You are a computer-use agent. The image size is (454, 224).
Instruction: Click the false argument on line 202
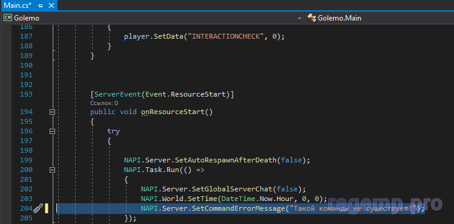[287, 189]
